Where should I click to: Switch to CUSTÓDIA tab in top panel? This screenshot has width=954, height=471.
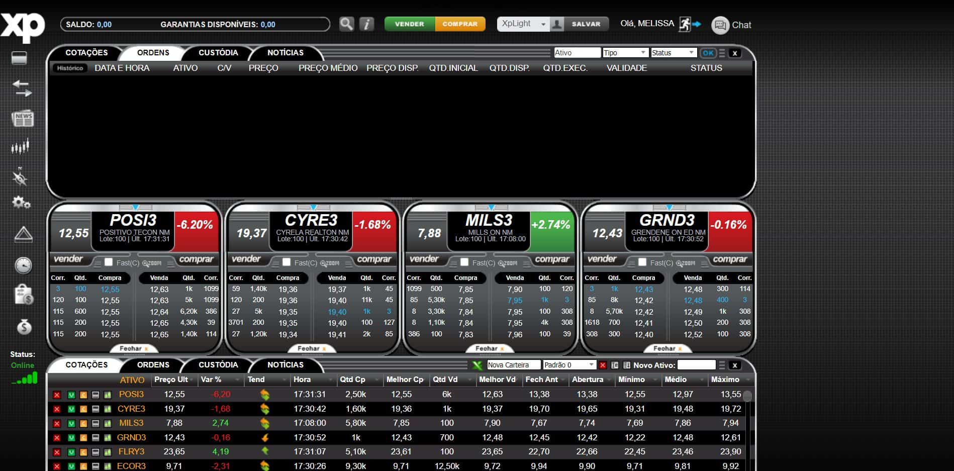point(218,53)
